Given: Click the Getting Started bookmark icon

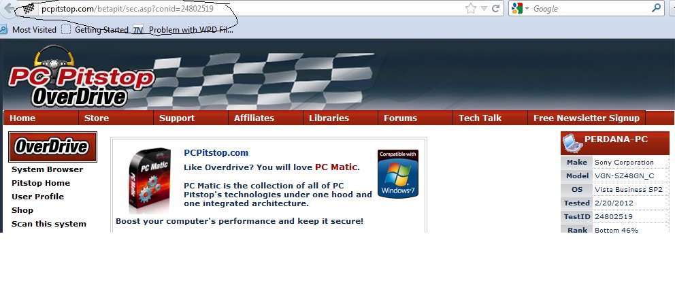Looking at the screenshot, I should click(66, 30).
